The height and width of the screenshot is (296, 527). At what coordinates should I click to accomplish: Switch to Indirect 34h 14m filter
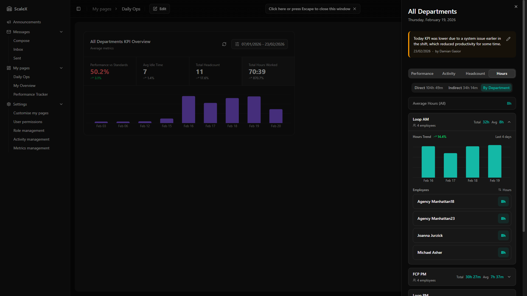[463, 88]
